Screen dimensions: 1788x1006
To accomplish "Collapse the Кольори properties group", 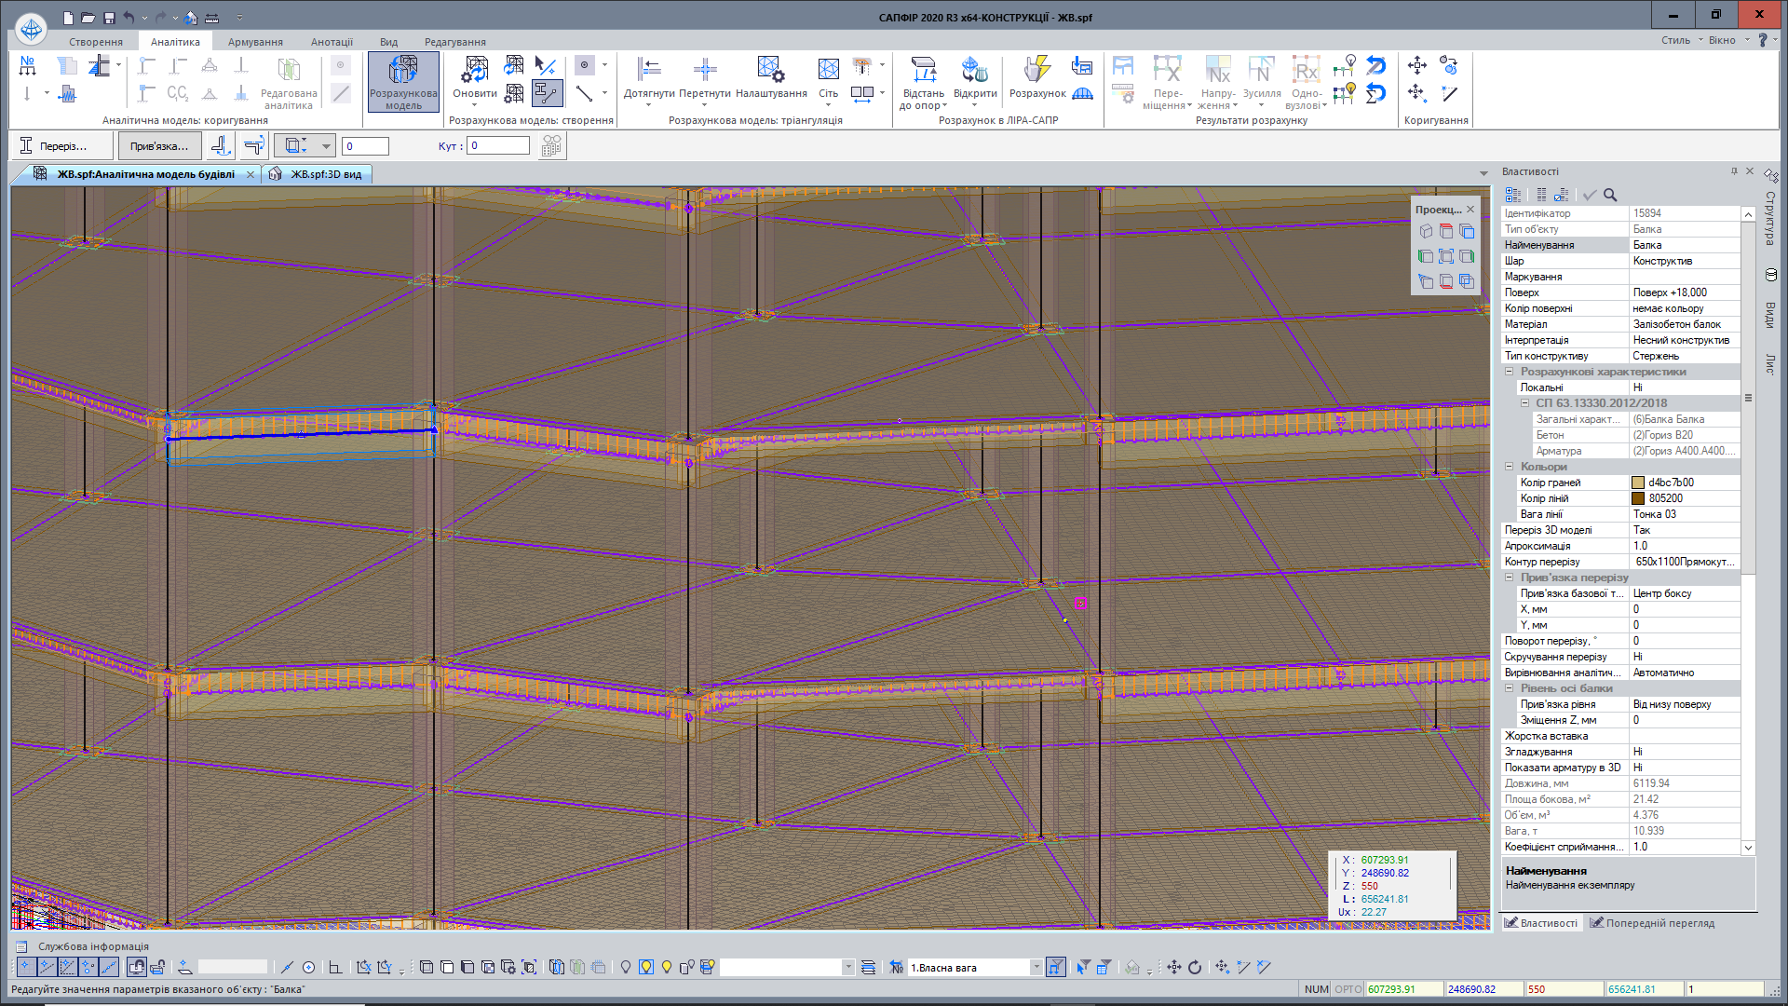I will 1510,467.
